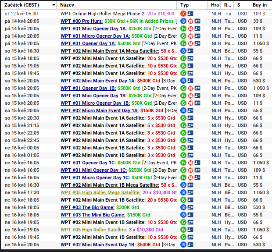The image size is (272, 252).
Task: Click start time so 15 kvě 22:05
Action: (x=22, y=133)
